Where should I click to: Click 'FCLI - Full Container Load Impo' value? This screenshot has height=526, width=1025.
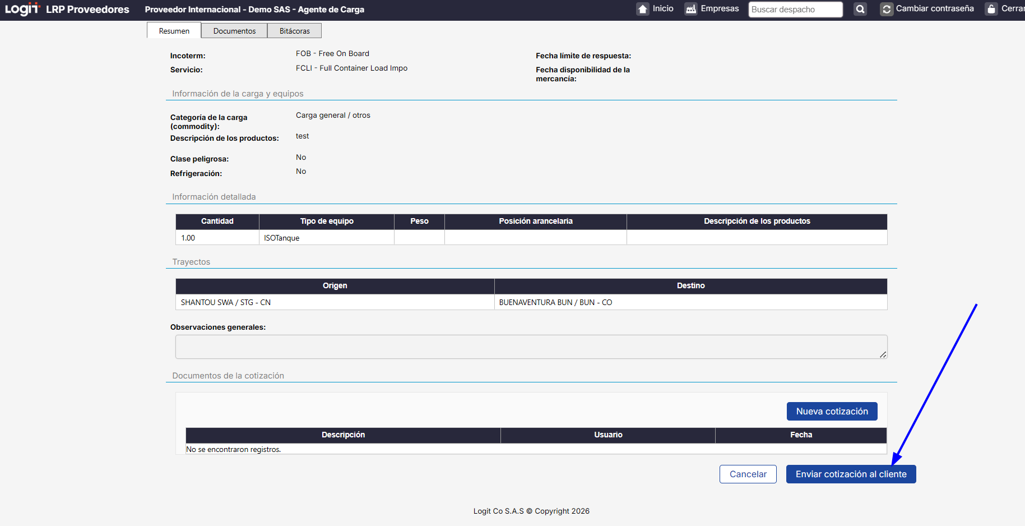tap(351, 68)
